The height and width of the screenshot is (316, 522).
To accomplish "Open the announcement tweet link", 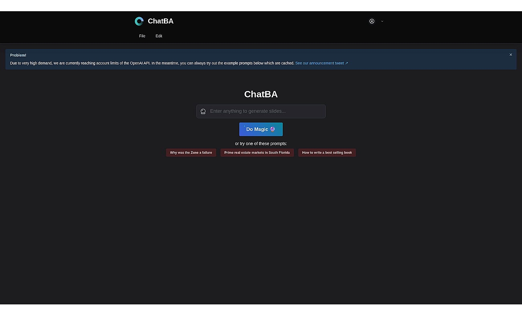I will (322, 63).
